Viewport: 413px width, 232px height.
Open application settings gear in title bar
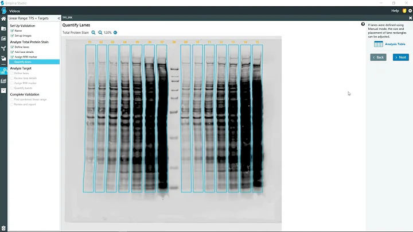(x=410, y=11)
